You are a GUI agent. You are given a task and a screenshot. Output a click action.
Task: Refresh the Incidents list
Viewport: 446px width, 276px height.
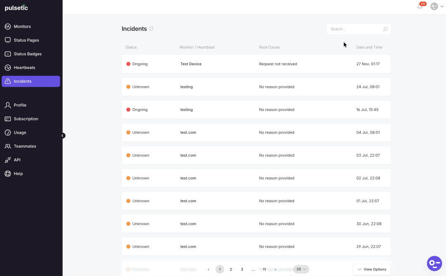click(x=151, y=29)
